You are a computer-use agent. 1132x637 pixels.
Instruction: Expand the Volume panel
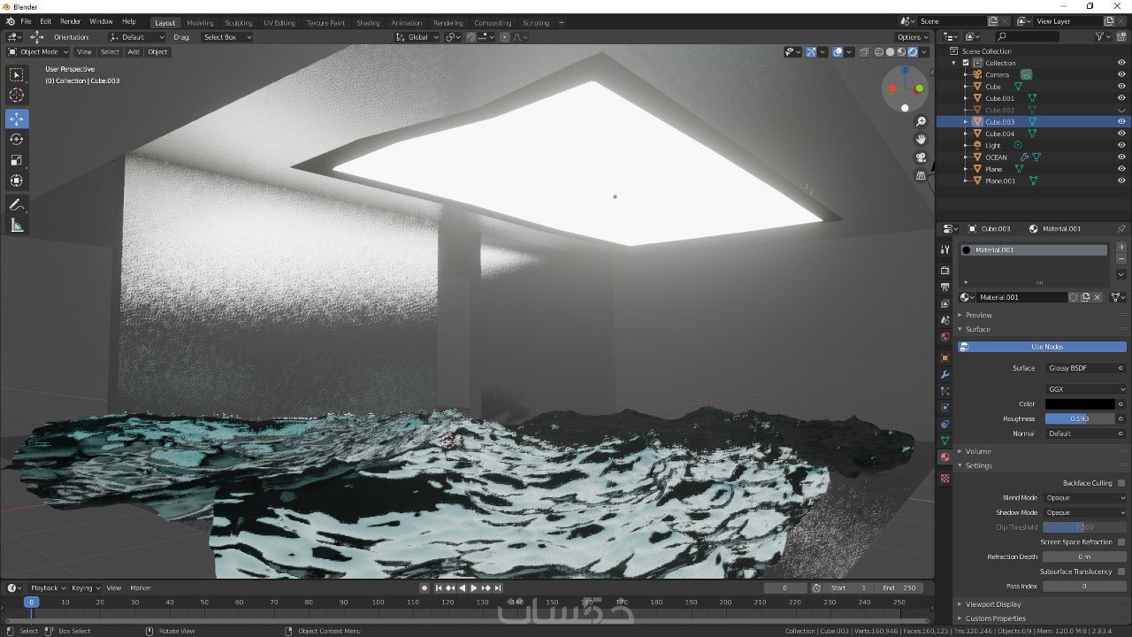click(978, 451)
